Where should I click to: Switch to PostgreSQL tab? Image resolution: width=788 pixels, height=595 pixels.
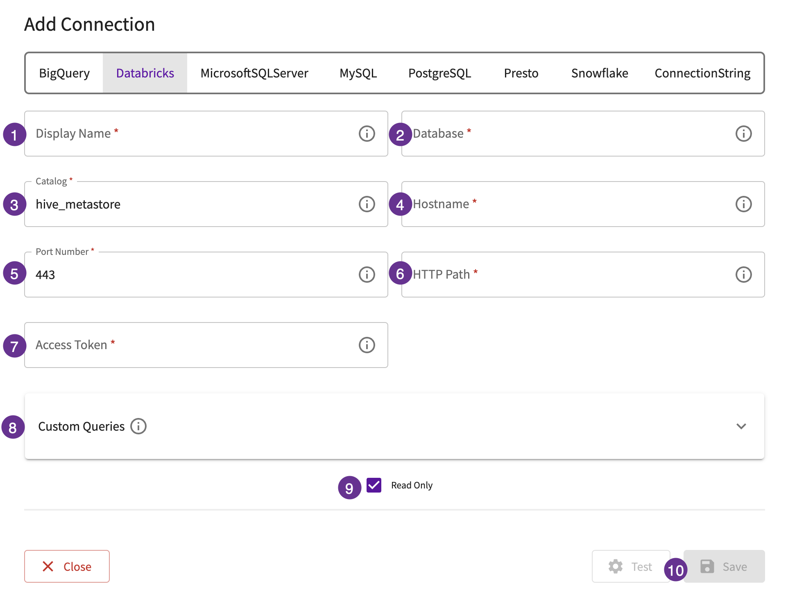(440, 73)
